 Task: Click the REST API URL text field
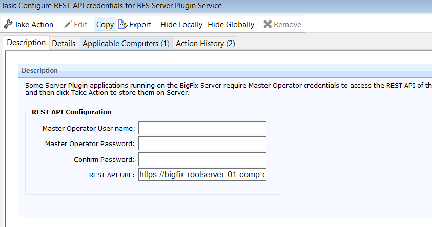click(x=202, y=175)
